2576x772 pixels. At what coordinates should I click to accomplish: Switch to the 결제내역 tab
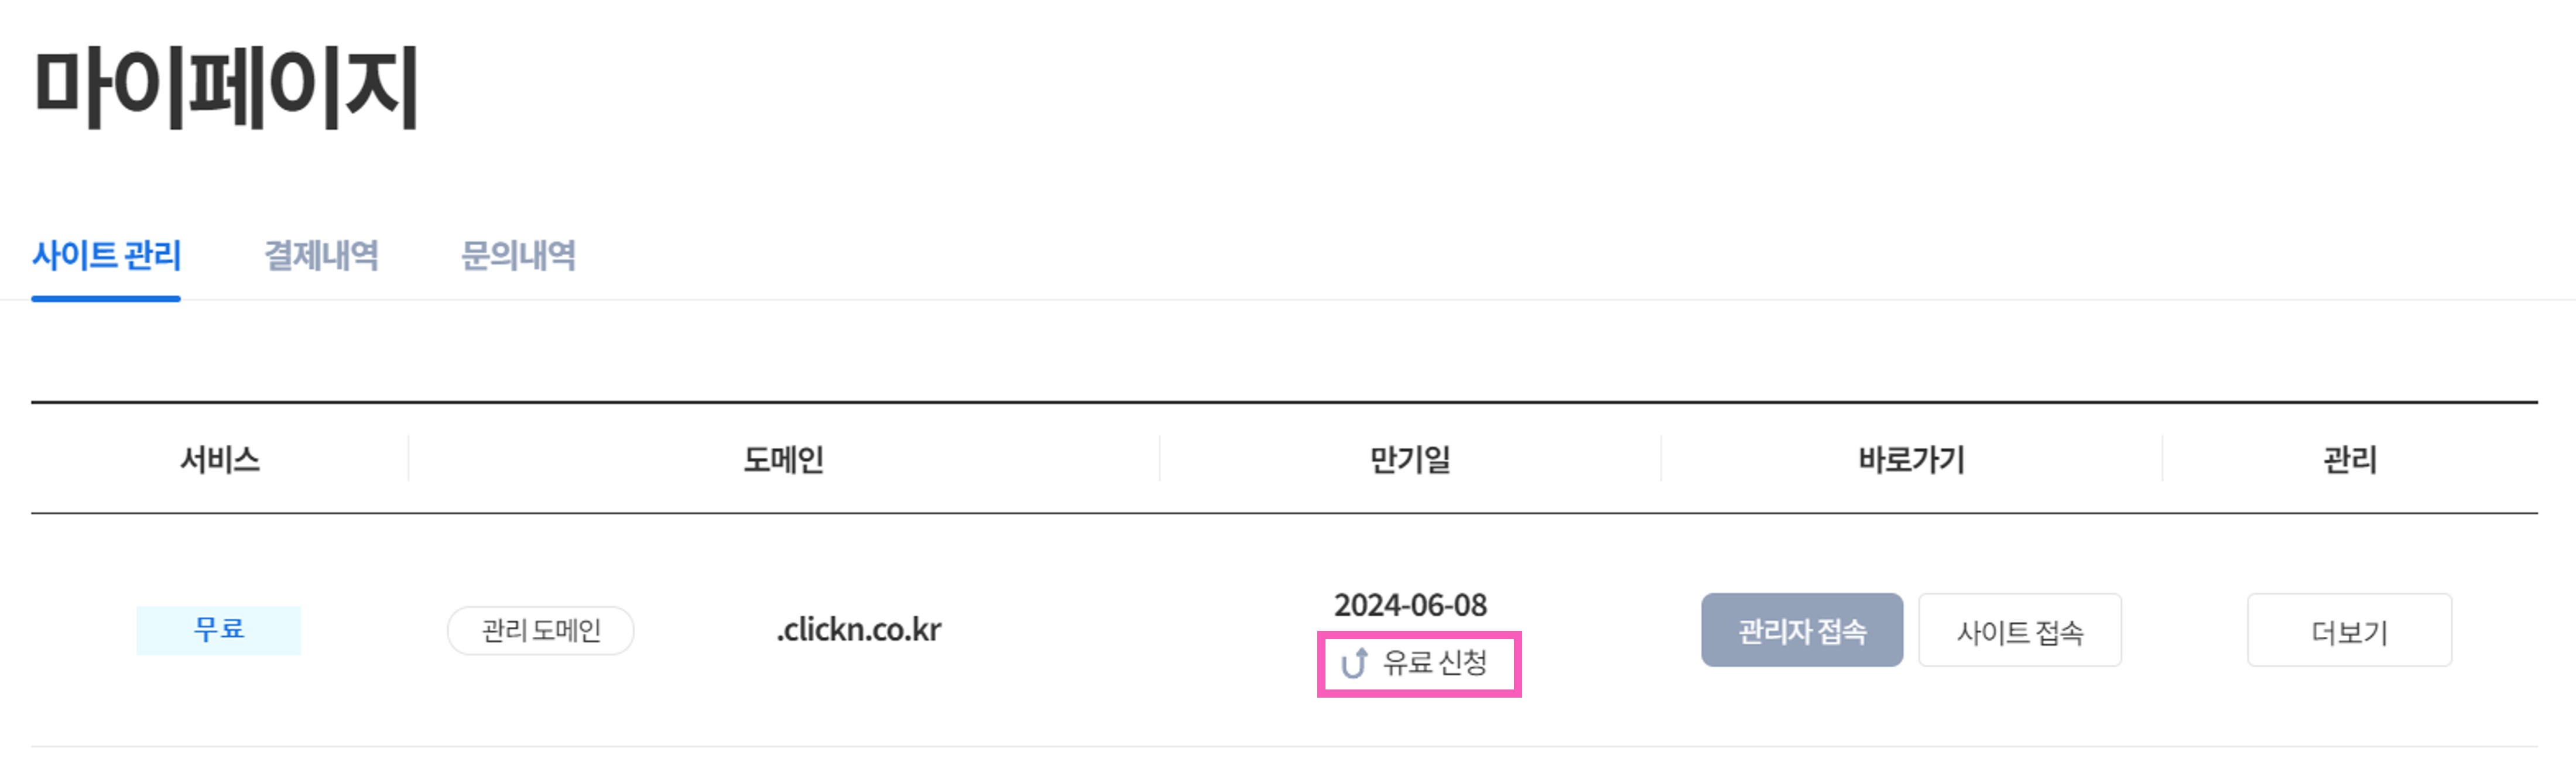click(x=321, y=256)
